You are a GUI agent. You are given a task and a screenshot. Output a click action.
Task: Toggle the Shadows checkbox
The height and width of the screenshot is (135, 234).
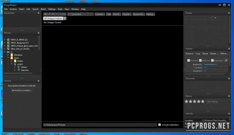(x=189, y=61)
